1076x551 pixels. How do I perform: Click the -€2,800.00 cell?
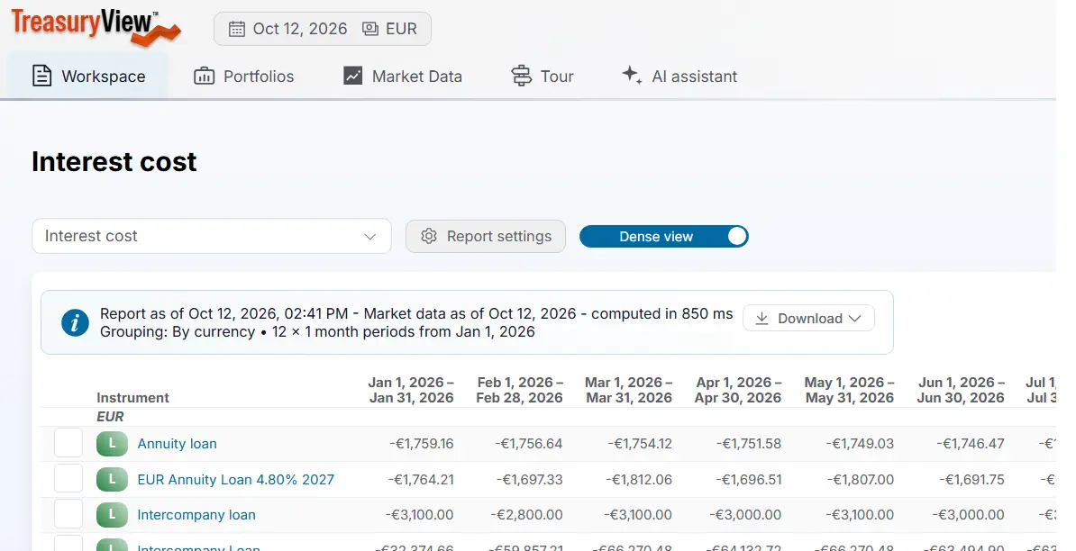(x=526, y=515)
